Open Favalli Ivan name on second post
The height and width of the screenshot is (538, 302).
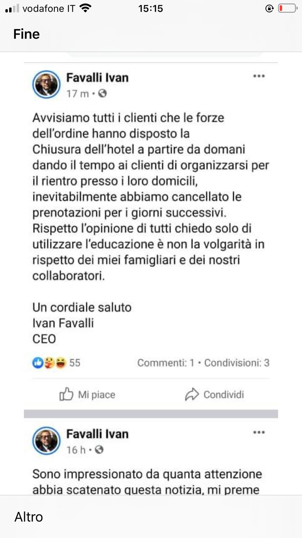pos(97,434)
